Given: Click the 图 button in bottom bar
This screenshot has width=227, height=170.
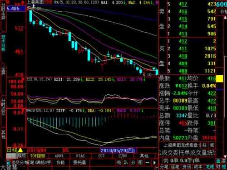Looking at the screenshot, I should (140, 163).
